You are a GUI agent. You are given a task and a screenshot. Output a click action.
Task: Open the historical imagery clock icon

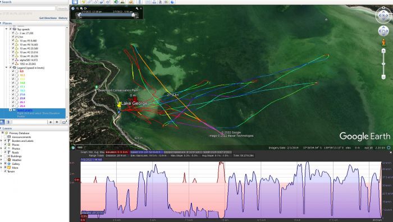pyautogui.click(x=116, y=2)
